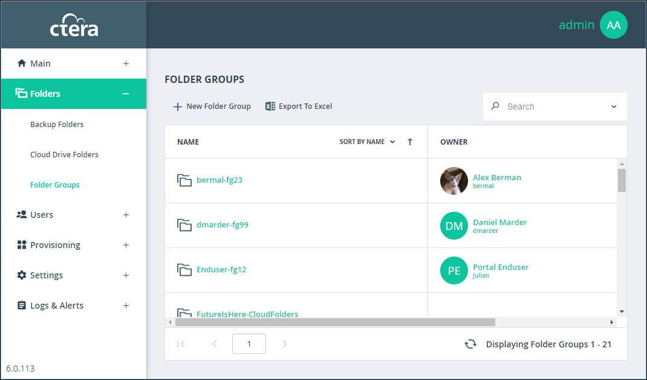Click the folder icon beside Enduser-fg12

(184, 270)
